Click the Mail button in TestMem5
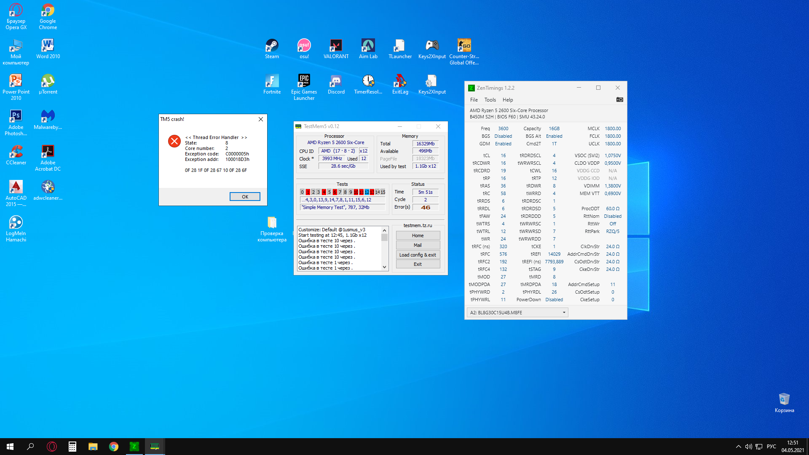The width and height of the screenshot is (809, 455). point(418,245)
